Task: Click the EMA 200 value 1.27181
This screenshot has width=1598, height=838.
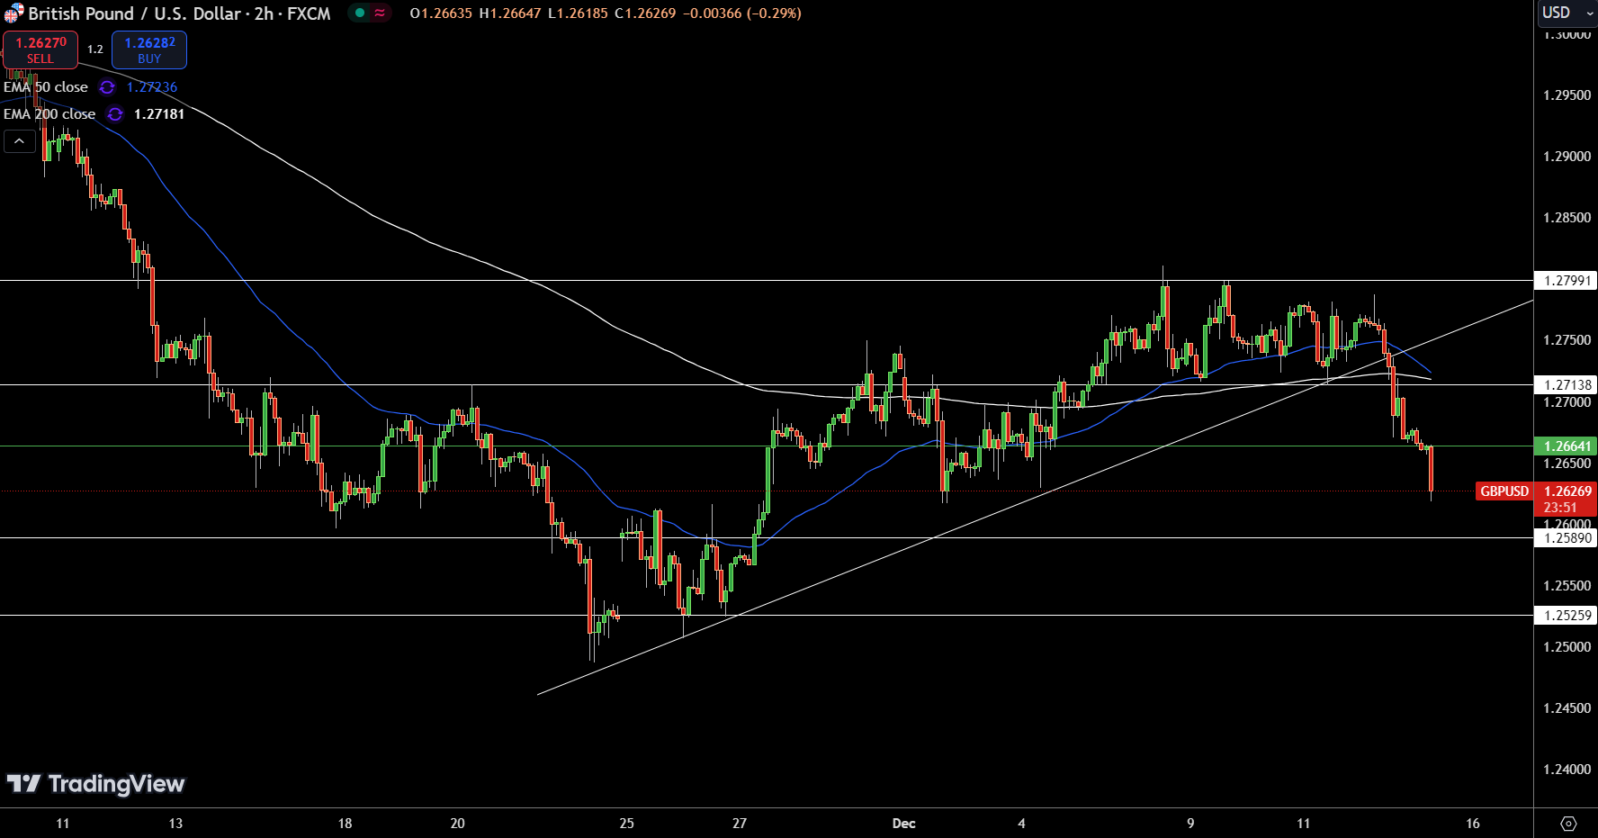Action: point(159,114)
